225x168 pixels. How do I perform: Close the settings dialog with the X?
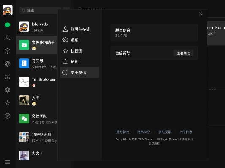point(201,14)
